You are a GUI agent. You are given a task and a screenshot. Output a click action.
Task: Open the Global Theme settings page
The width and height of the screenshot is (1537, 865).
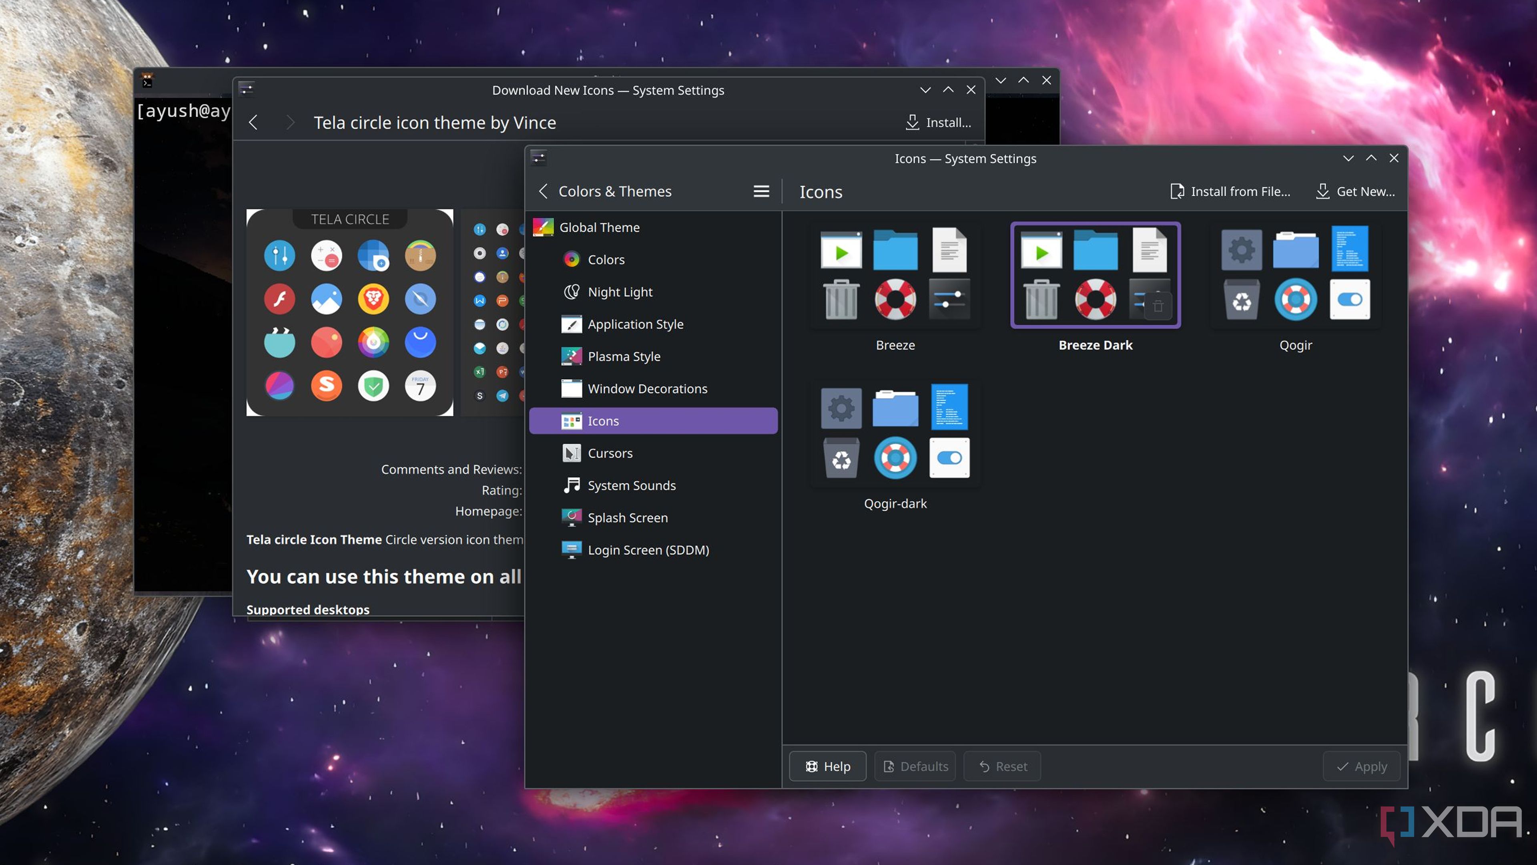[x=653, y=227]
